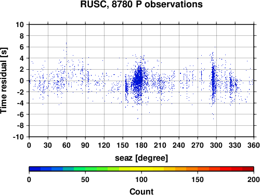Click the x-axis tick label 300
This screenshot has width=260, height=195.
(216, 145)
